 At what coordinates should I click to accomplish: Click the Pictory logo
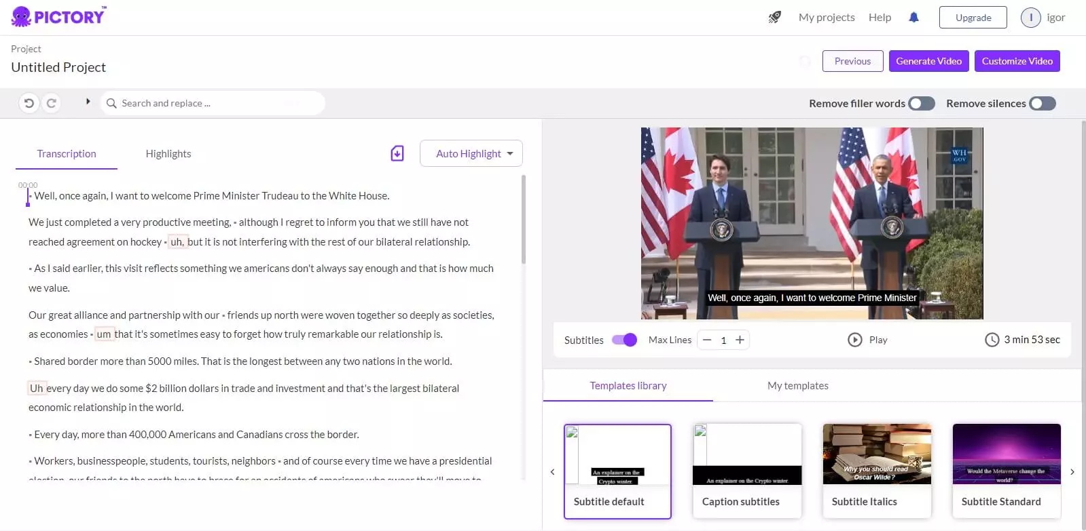(58, 16)
